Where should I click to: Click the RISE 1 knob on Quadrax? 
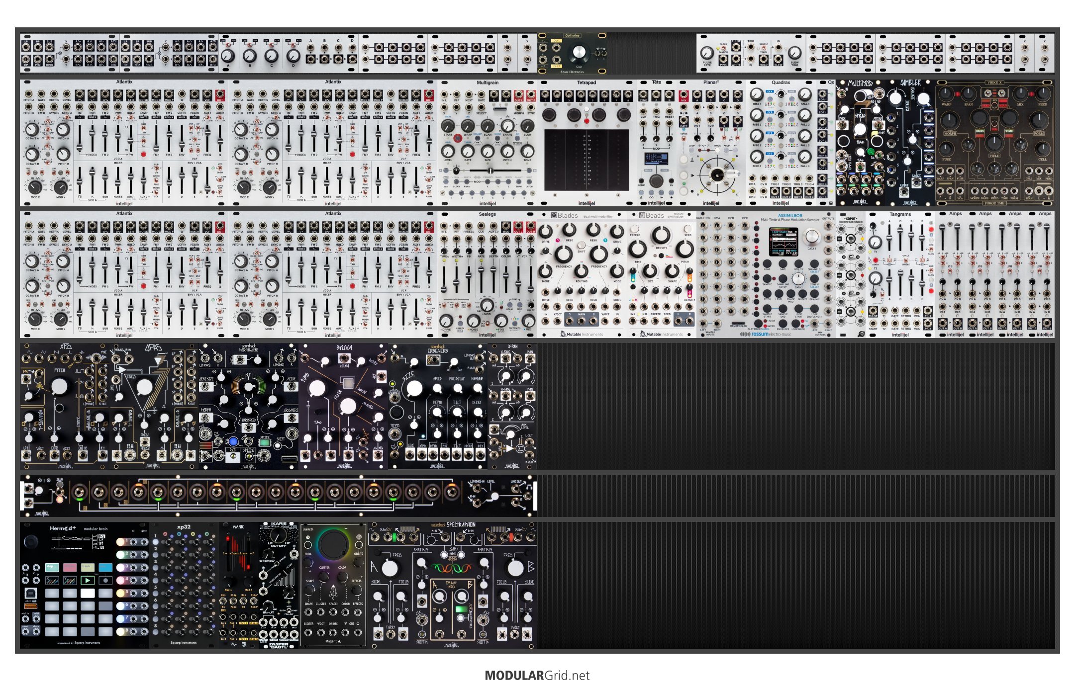click(757, 94)
